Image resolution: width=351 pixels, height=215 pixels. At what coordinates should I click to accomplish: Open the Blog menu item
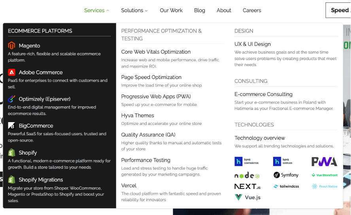(200, 10)
